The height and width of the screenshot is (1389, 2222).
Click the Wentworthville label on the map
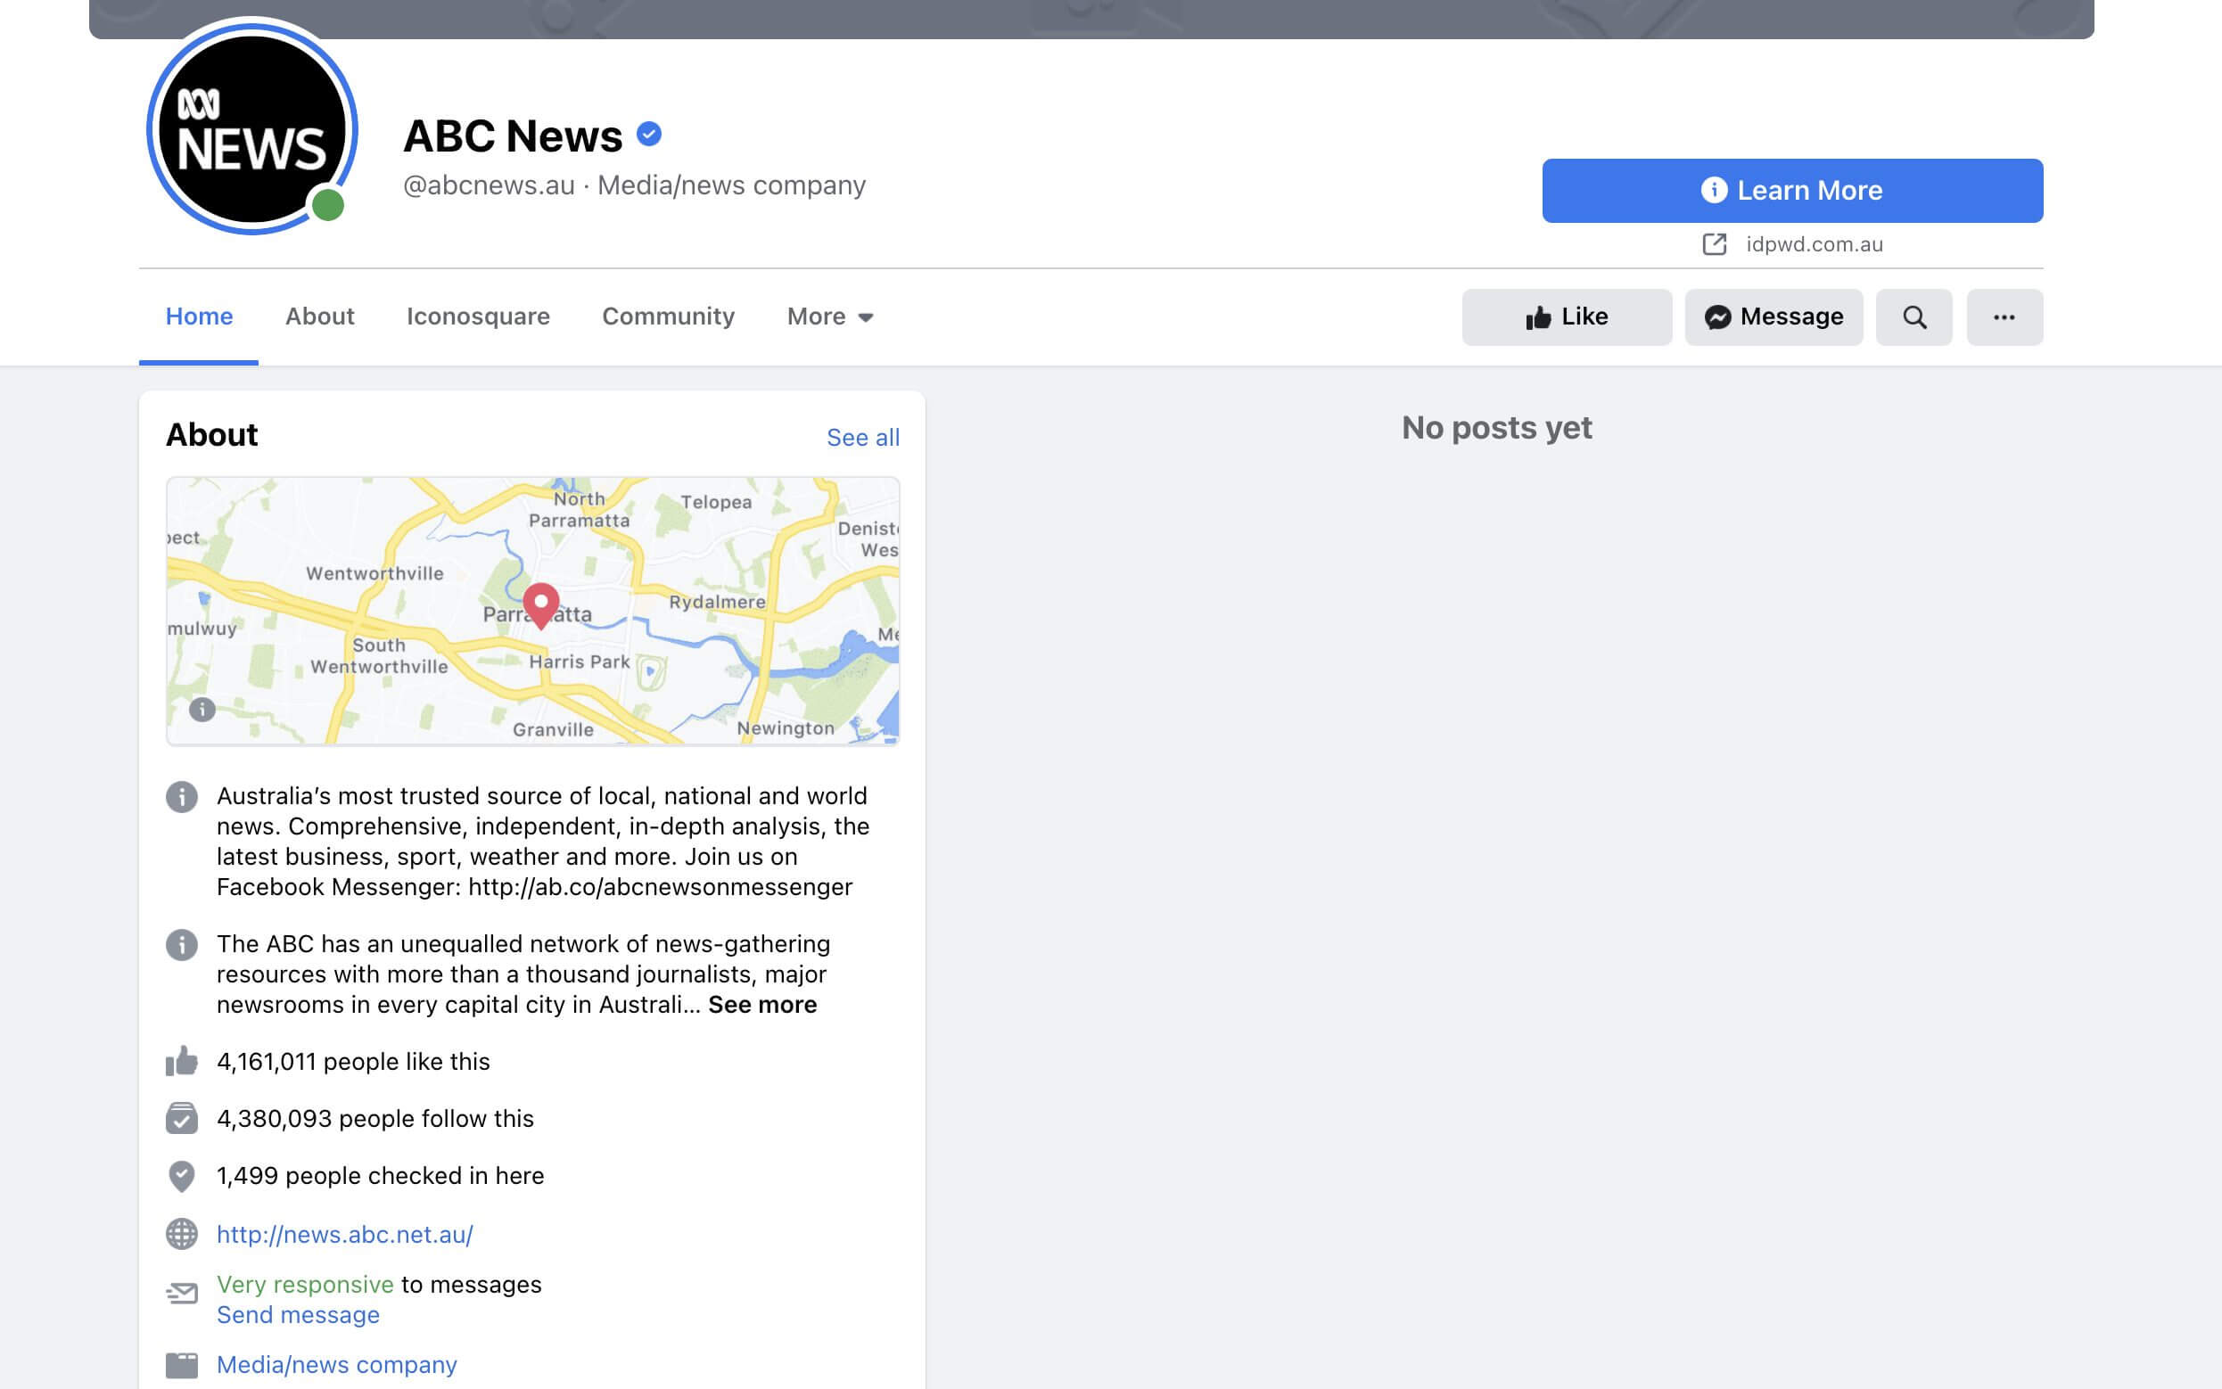tap(374, 573)
